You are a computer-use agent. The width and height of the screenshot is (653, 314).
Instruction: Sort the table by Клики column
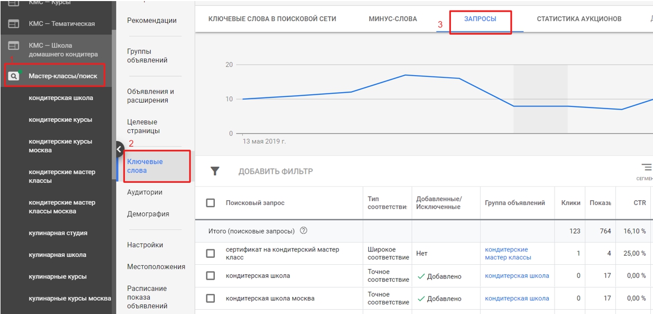point(570,203)
